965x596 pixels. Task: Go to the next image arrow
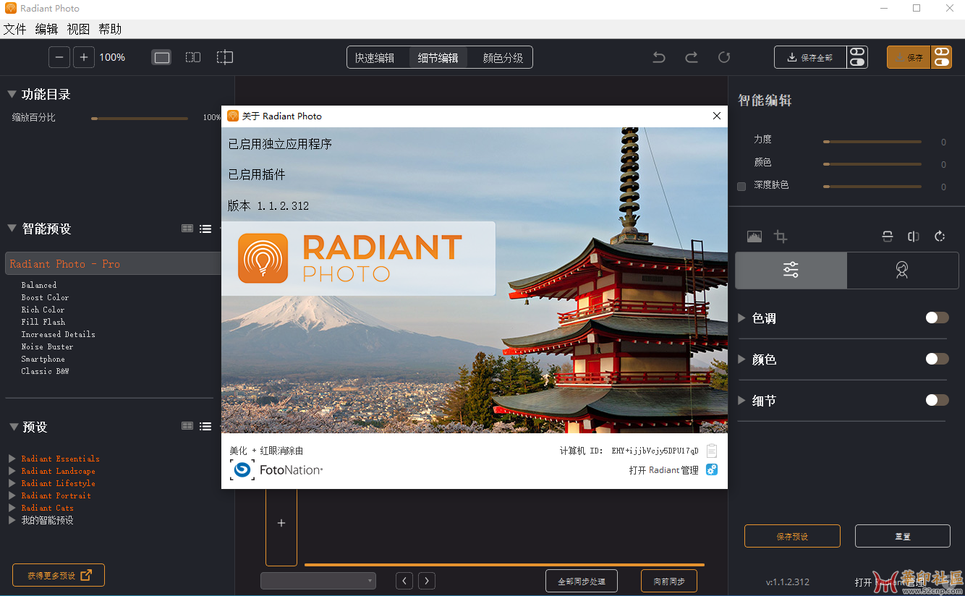(427, 581)
